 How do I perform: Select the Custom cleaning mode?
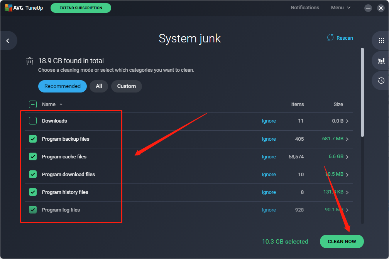tap(126, 86)
